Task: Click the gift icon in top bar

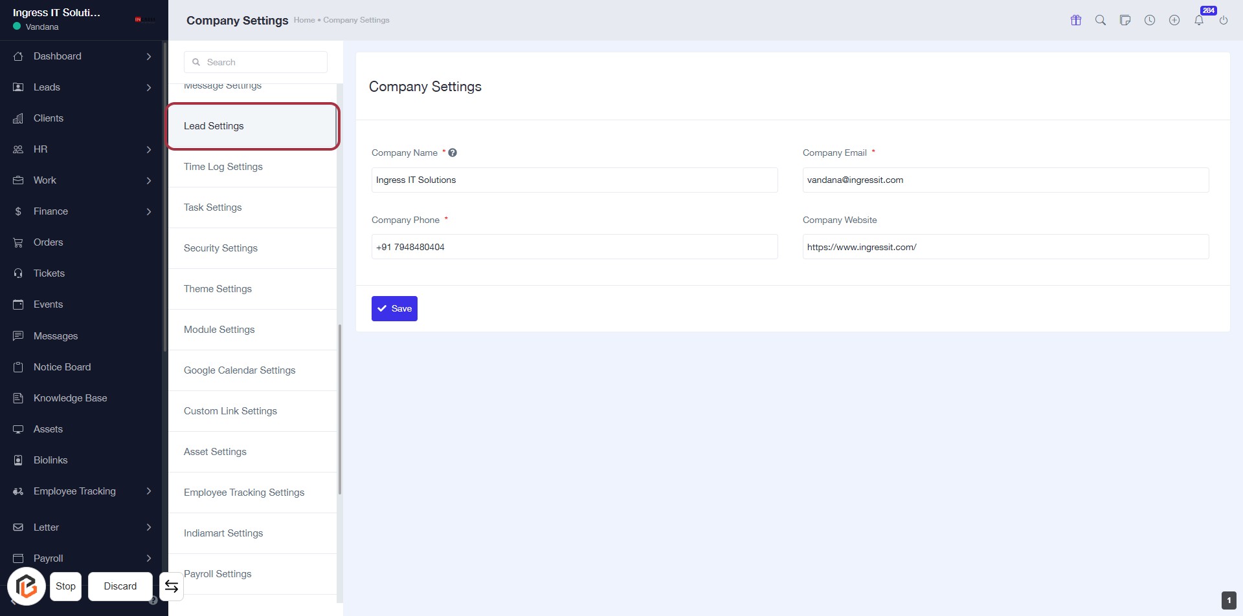Action: 1076,20
